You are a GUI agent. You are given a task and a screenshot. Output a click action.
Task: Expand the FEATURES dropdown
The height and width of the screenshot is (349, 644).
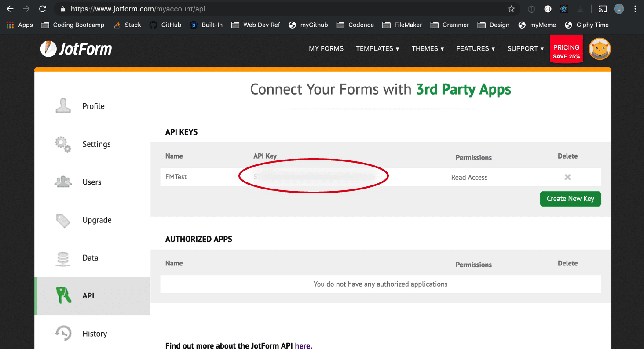(475, 48)
